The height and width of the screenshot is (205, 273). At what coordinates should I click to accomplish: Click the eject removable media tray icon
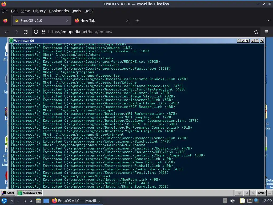225,201
